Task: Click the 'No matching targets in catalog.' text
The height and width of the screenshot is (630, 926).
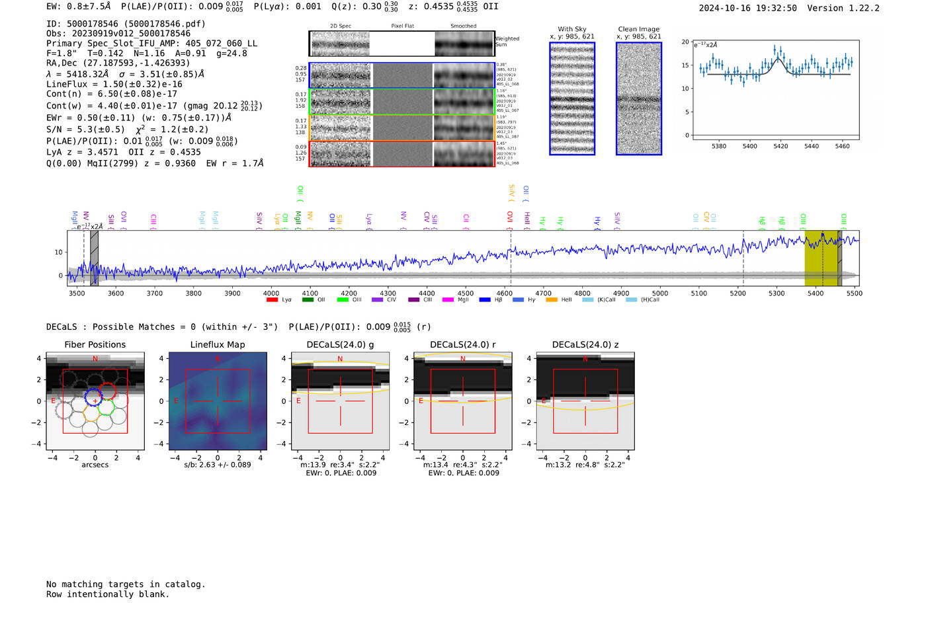Action: click(x=126, y=584)
